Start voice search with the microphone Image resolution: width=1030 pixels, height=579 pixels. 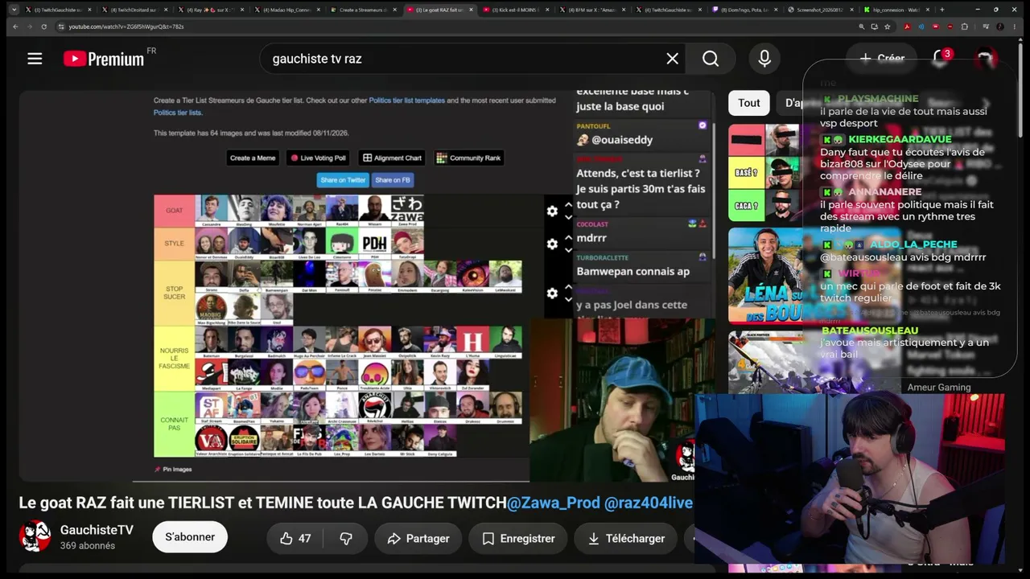click(764, 59)
